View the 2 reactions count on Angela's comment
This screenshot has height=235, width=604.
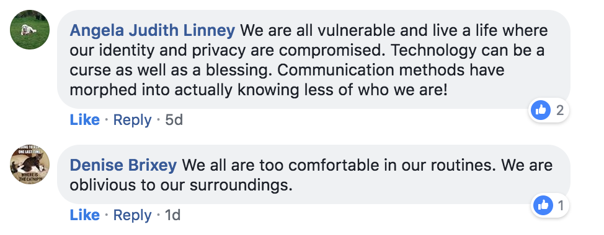tap(560, 111)
